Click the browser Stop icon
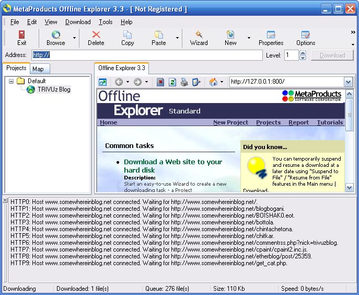 (x=160, y=82)
